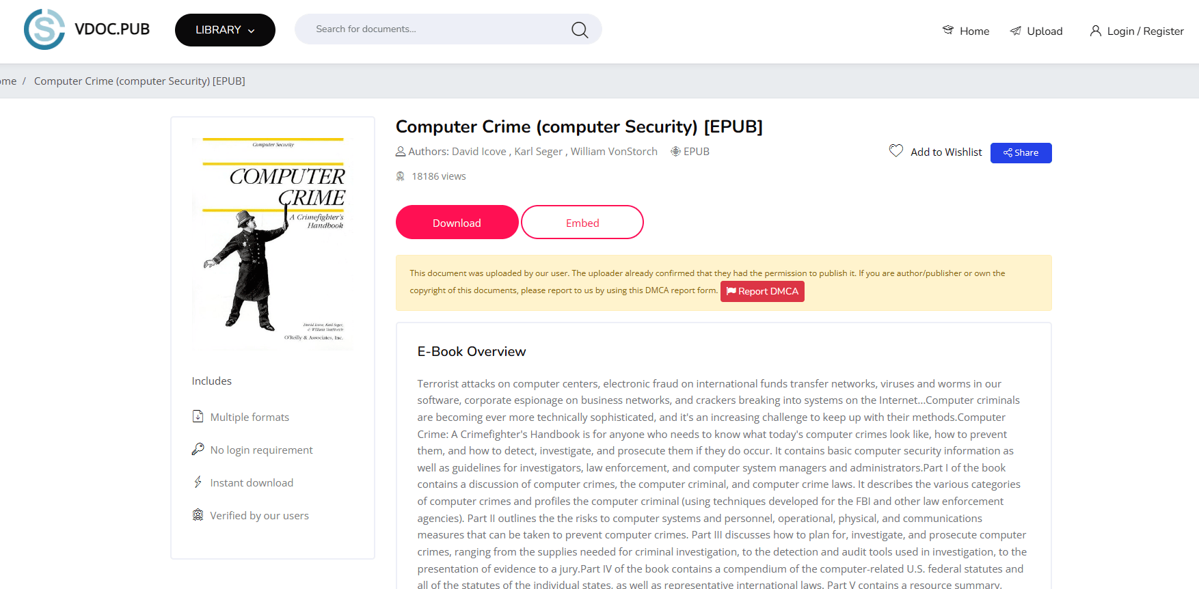The image size is (1199, 589).
Task: Click the VDOC.PUB logo icon
Action: tap(44, 29)
